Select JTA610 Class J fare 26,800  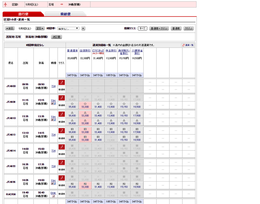[x=72, y=114]
